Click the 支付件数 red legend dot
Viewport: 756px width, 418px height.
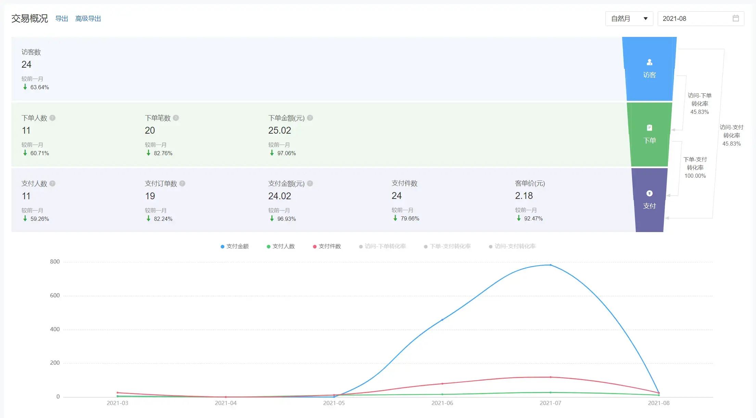[315, 246]
